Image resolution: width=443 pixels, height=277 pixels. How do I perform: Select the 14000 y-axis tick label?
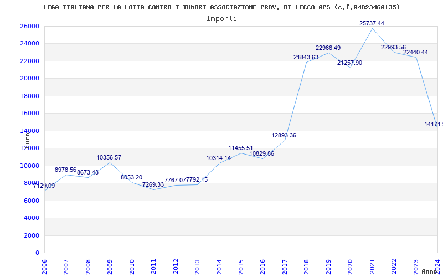pyautogui.click(x=29, y=131)
